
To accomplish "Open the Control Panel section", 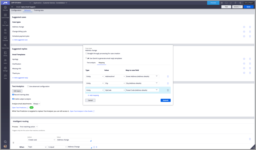I will [5, 16].
